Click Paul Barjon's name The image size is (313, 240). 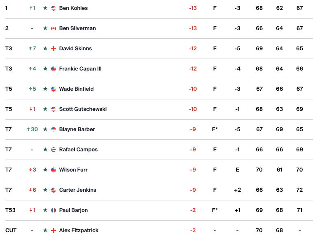click(x=73, y=210)
